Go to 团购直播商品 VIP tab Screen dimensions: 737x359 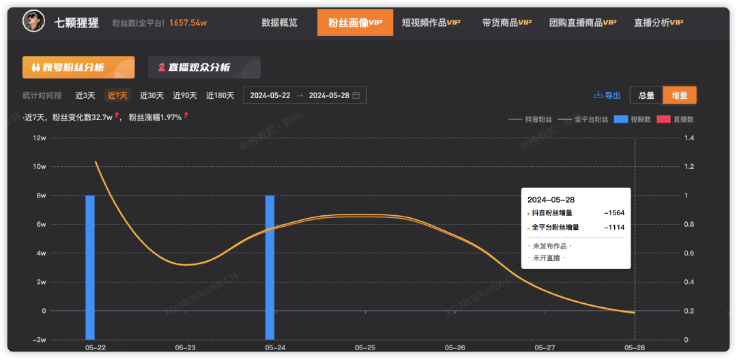click(x=582, y=22)
